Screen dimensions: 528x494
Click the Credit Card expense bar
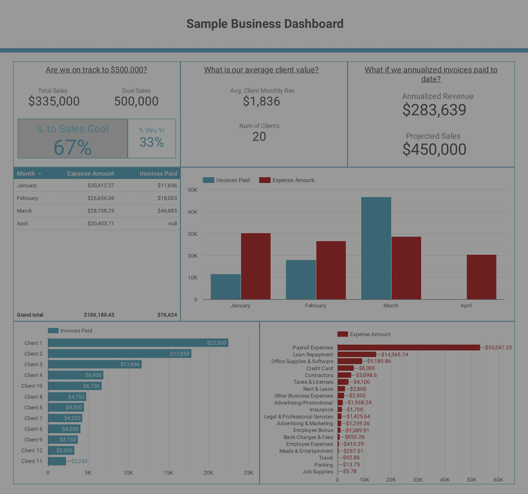tap(346, 368)
